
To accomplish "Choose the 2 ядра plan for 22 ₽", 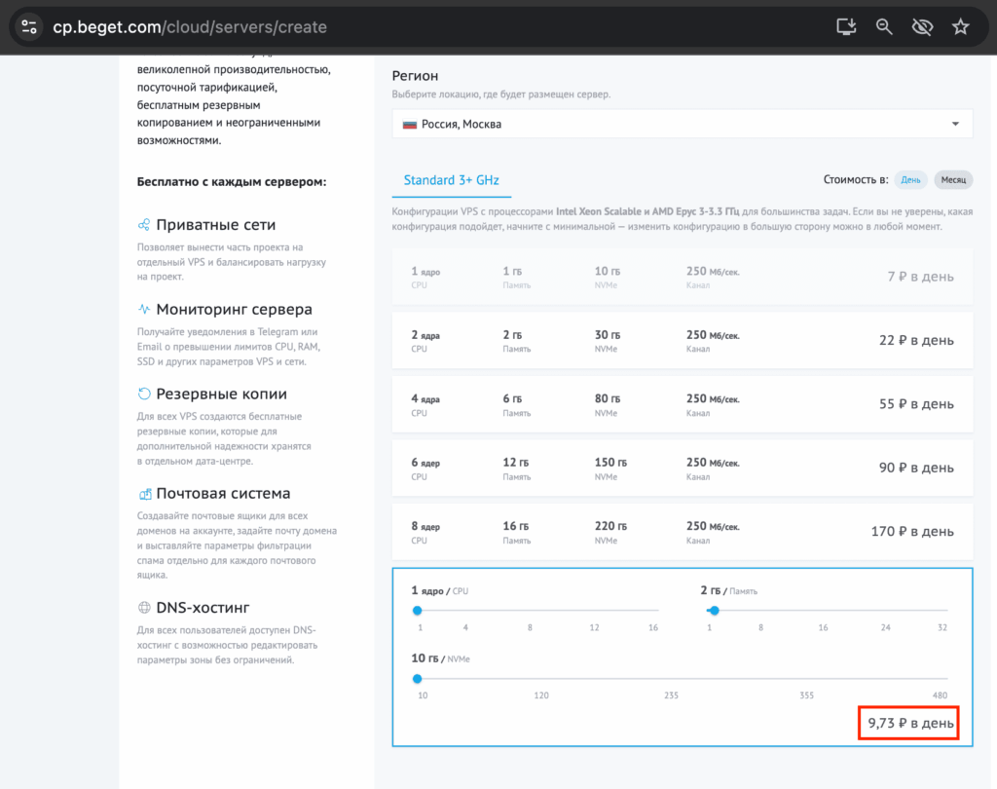I will point(682,340).
